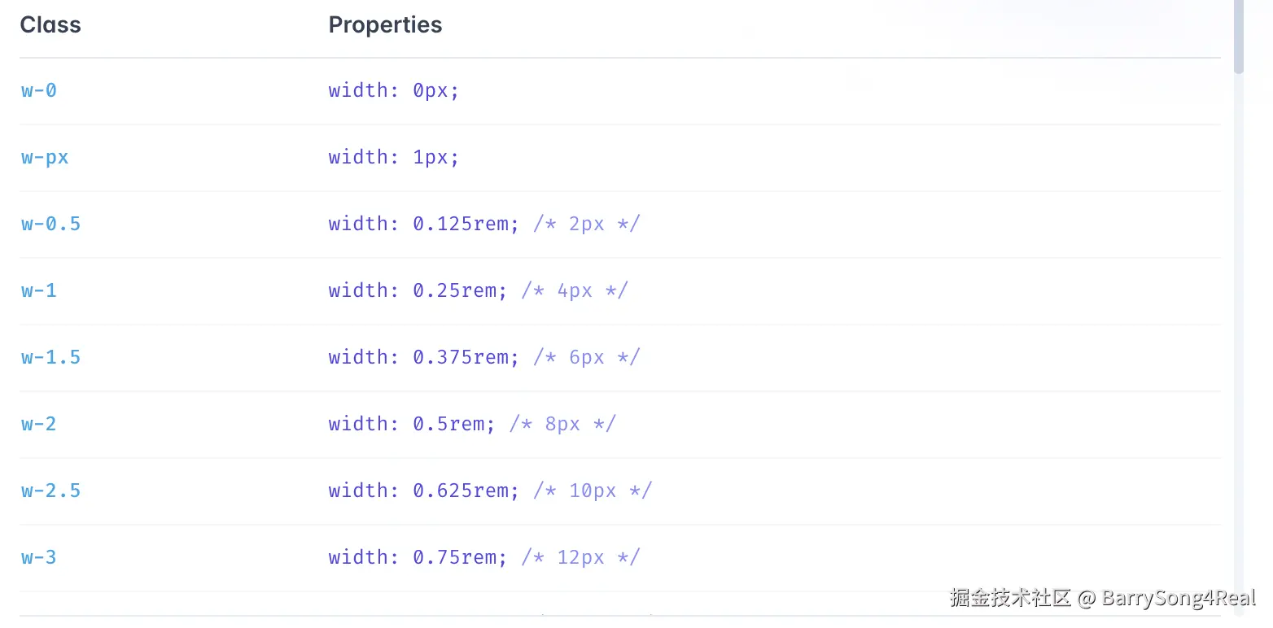The image size is (1273, 628).
Task: Click the 'width: 0.125rem;' property value
Action: click(423, 224)
